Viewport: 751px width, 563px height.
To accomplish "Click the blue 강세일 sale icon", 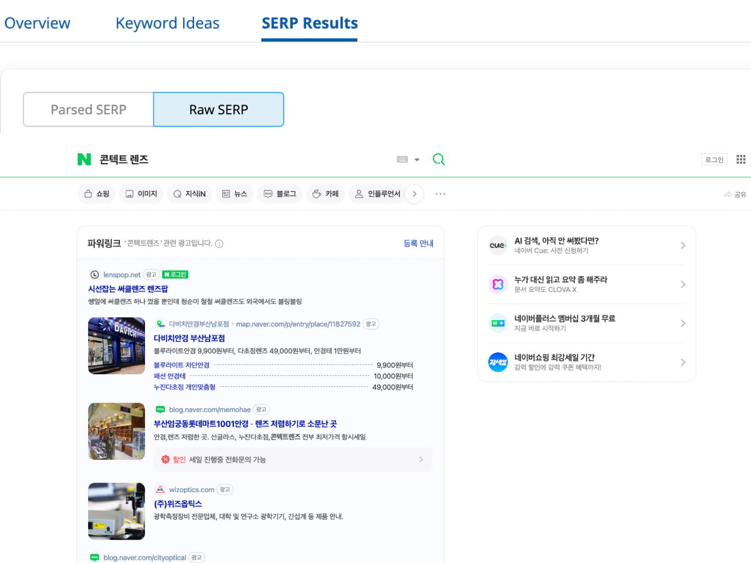I will pyautogui.click(x=498, y=362).
